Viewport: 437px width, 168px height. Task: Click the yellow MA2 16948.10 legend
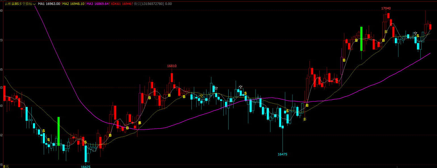coord(73,4)
